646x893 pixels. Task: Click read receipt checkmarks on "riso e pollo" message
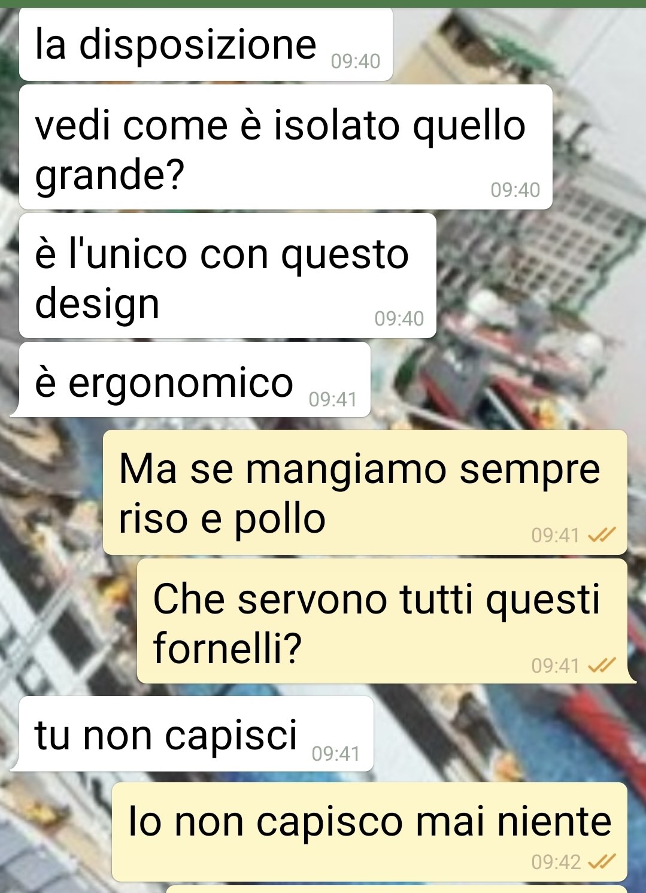click(602, 534)
